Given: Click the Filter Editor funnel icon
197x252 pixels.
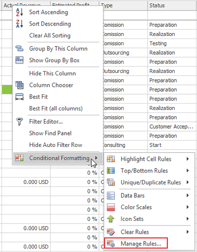Looking at the screenshot, I should coord(20,122).
